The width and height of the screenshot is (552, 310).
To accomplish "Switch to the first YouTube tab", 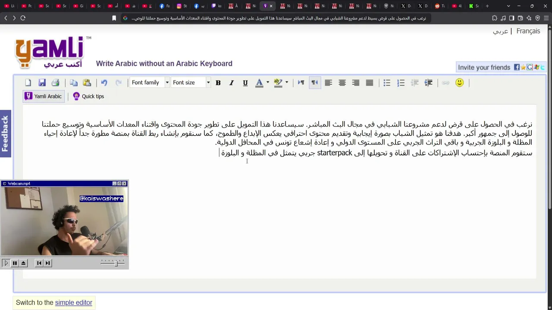I will pos(9,6).
